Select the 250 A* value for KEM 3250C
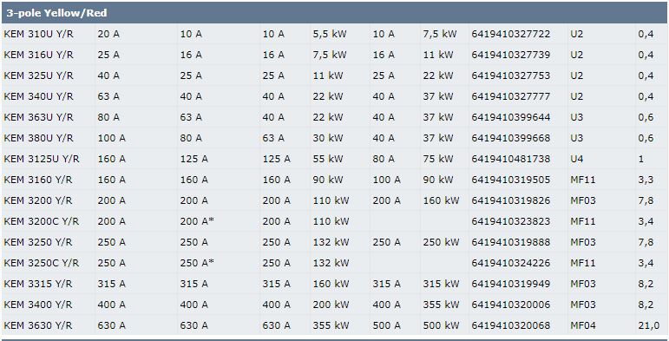The image size is (669, 341). point(197,263)
